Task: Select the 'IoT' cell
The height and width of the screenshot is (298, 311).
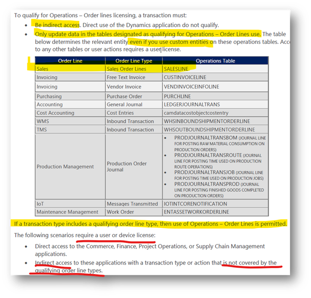Action: pos(70,204)
